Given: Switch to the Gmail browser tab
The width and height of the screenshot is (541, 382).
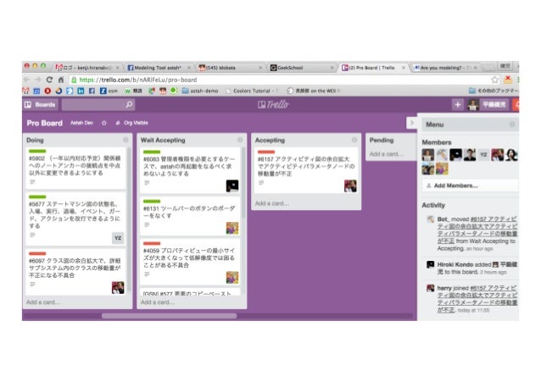Looking at the screenshot, I should pos(87,68).
